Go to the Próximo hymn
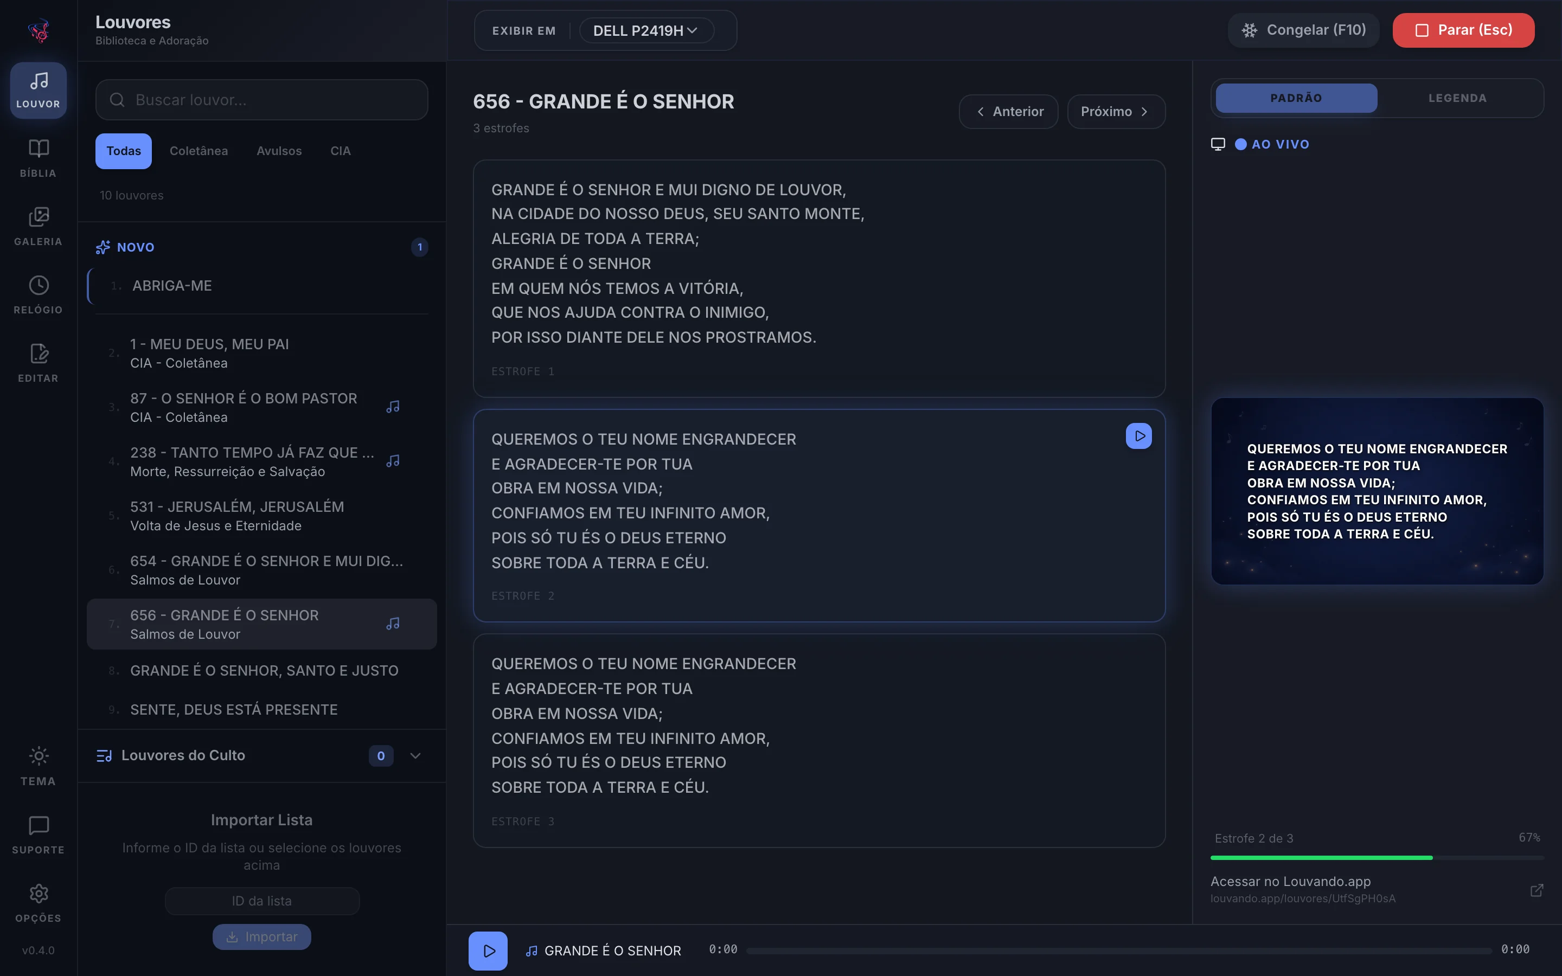This screenshot has height=976, width=1562. (1116, 112)
